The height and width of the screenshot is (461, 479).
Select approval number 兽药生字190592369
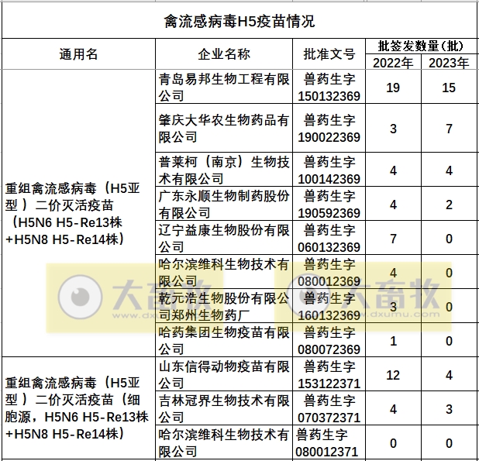[329, 204]
